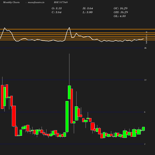The width and height of the screenshot is (155, 155).
Task: Select the price axis label 6
Action: coord(145,112)
